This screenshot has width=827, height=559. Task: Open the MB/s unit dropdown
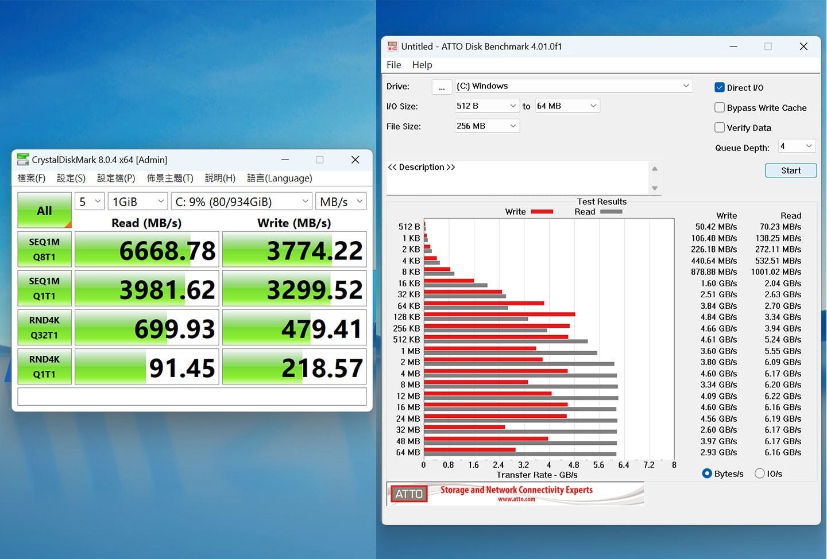[x=341, y=201]
